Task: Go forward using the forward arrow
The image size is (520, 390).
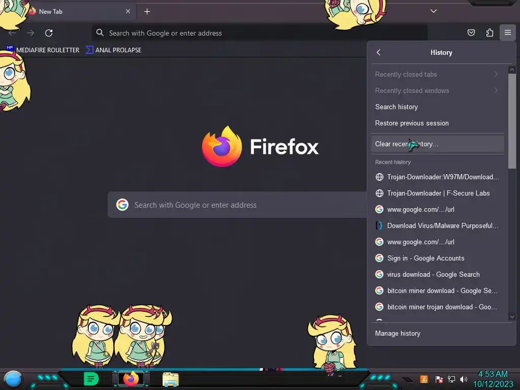Action: point(30,33)
